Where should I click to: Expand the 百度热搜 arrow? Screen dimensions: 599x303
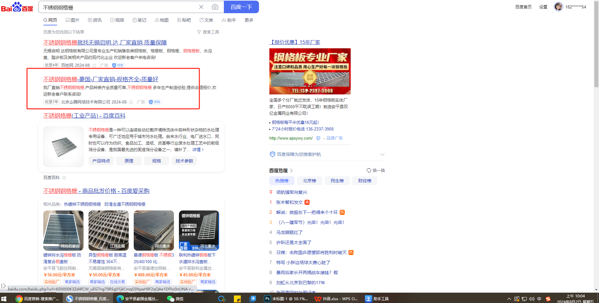291,171
